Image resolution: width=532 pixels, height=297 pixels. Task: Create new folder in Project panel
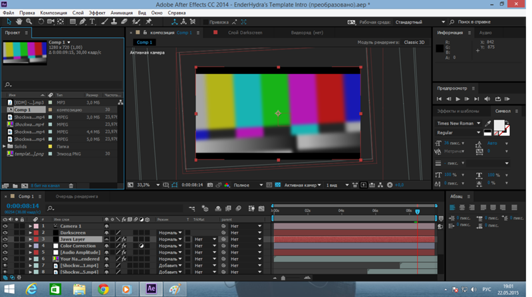[15, 186]
